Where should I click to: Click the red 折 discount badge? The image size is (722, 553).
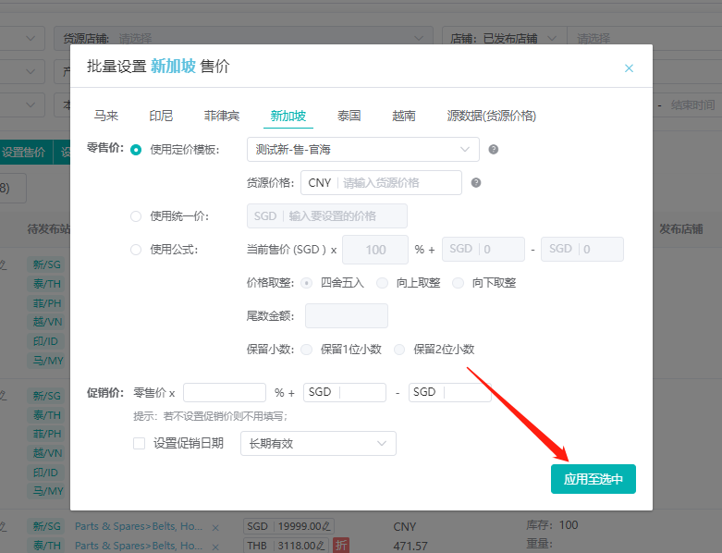click(x=341, y=546)
